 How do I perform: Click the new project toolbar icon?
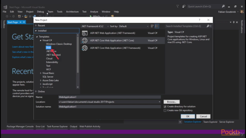(19, 16)
